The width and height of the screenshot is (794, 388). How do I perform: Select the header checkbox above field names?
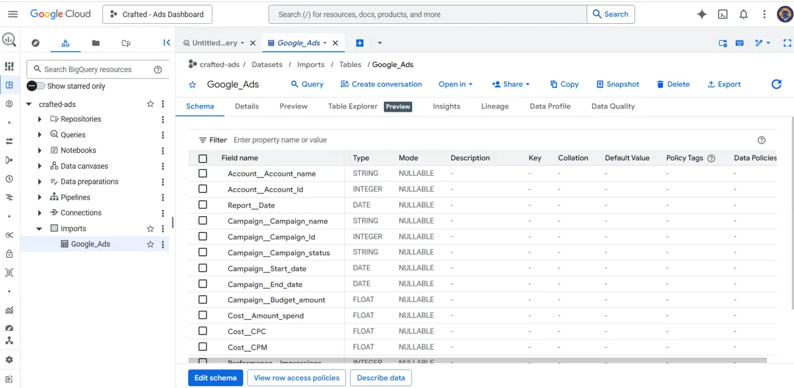click(202, 158)
